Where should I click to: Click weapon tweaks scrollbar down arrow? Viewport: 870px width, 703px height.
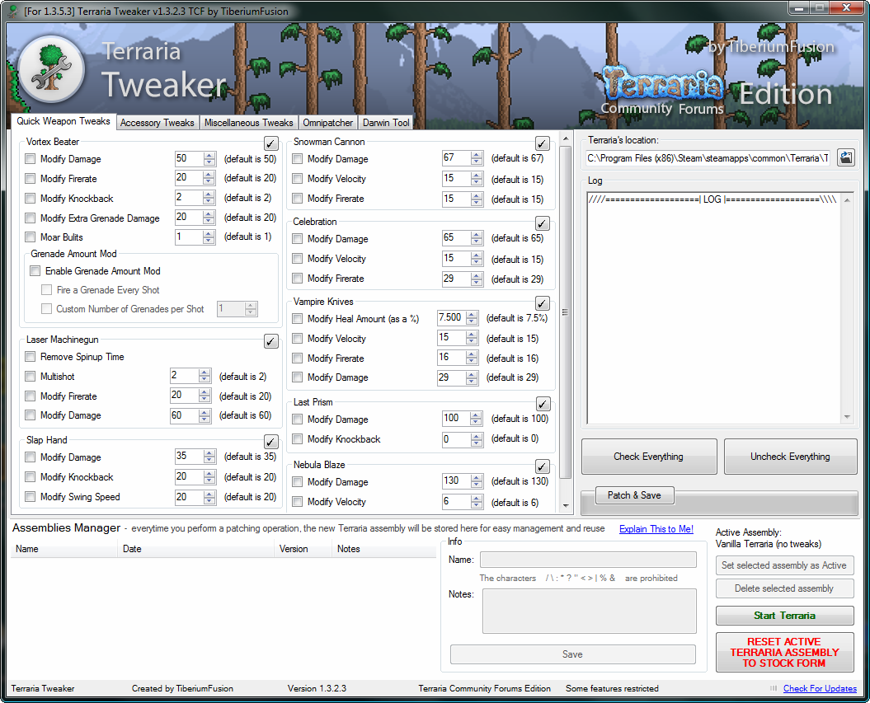[566, 505]
